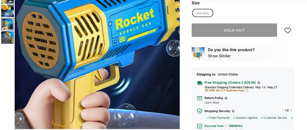Click the Sourced from storefront icon
The image size is (307, 130).
[x=200, y=126]
